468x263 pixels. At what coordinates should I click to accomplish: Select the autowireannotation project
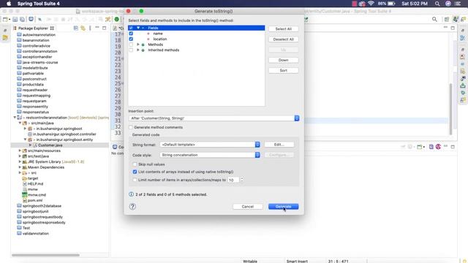click(39, 34)
